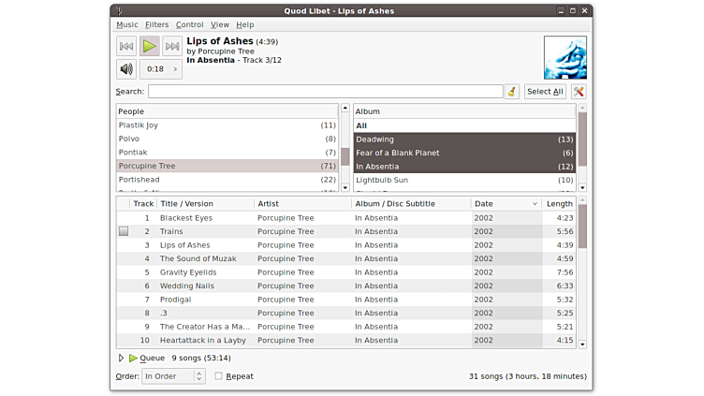
Task: Select Porcupine Tree in People list
Action: pos(227,166)
